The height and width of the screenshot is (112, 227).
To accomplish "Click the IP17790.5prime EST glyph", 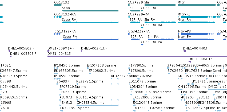I will [129, 68].
